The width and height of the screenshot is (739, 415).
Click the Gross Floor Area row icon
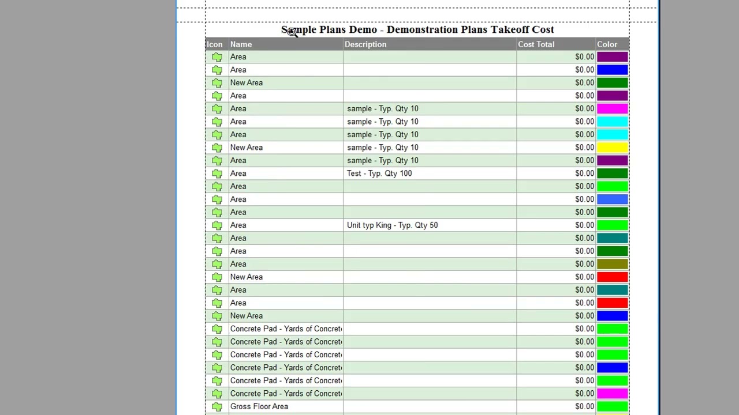pos(217,406)
